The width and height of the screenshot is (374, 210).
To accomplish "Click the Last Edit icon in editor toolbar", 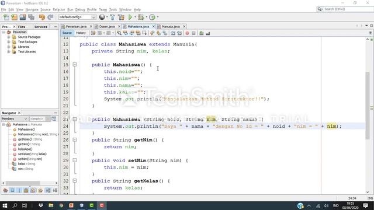I will [x=93, y=33].
